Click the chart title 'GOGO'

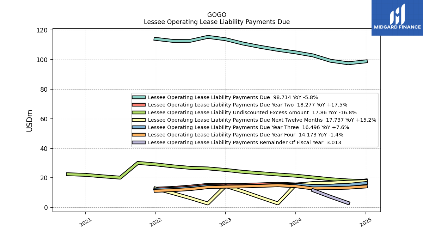pos(217,15)
